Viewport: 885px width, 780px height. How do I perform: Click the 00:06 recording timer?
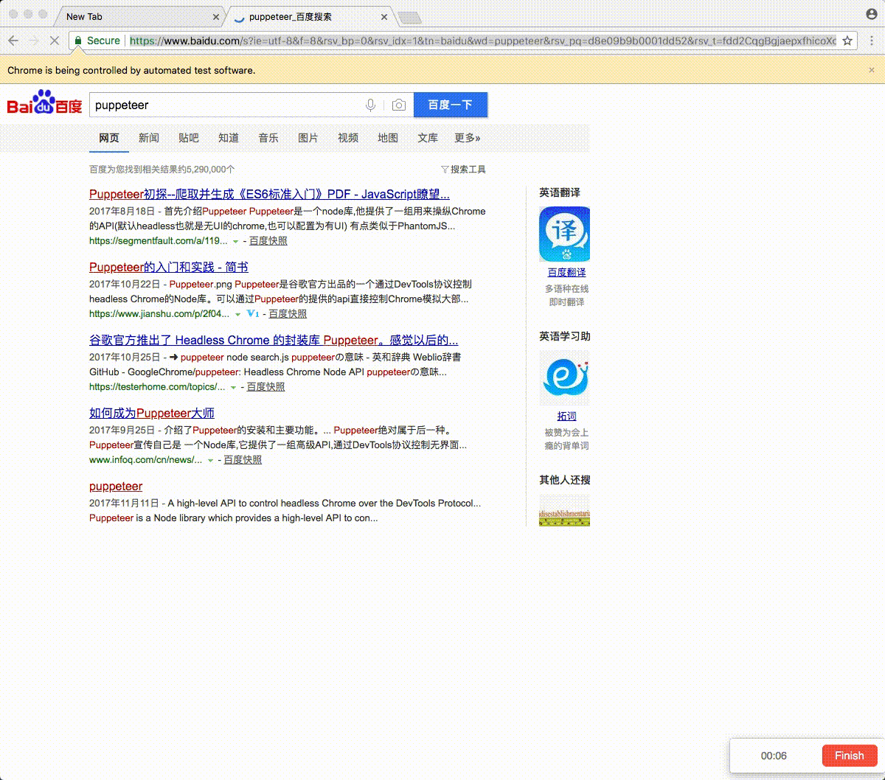[774, 756]
